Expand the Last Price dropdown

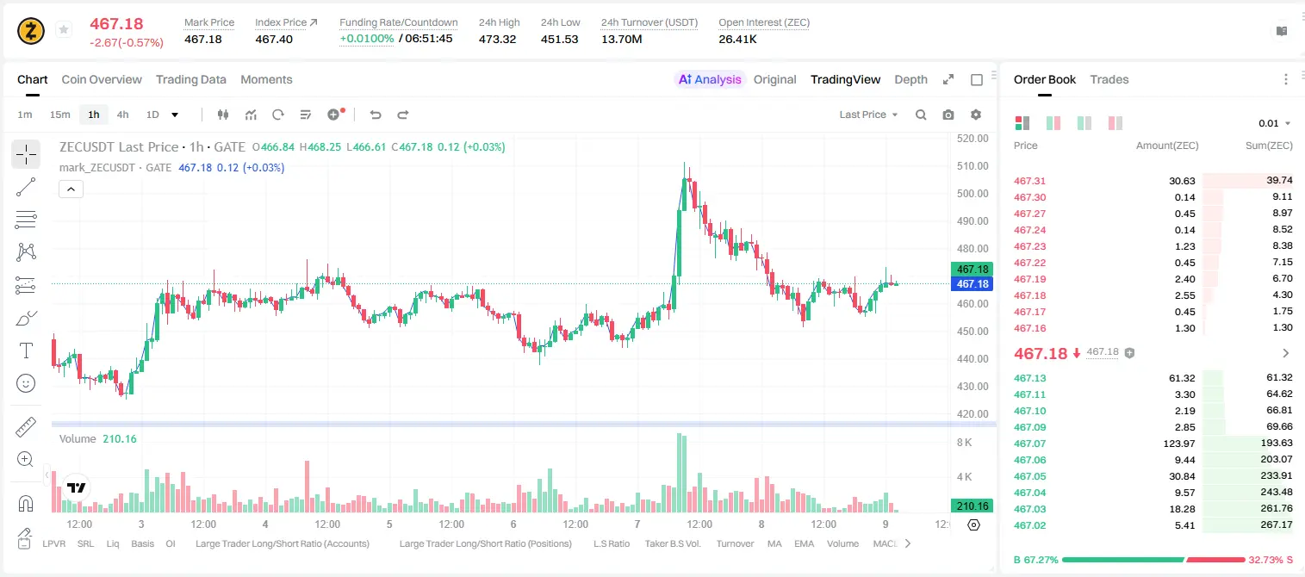(x=868, y=115)
